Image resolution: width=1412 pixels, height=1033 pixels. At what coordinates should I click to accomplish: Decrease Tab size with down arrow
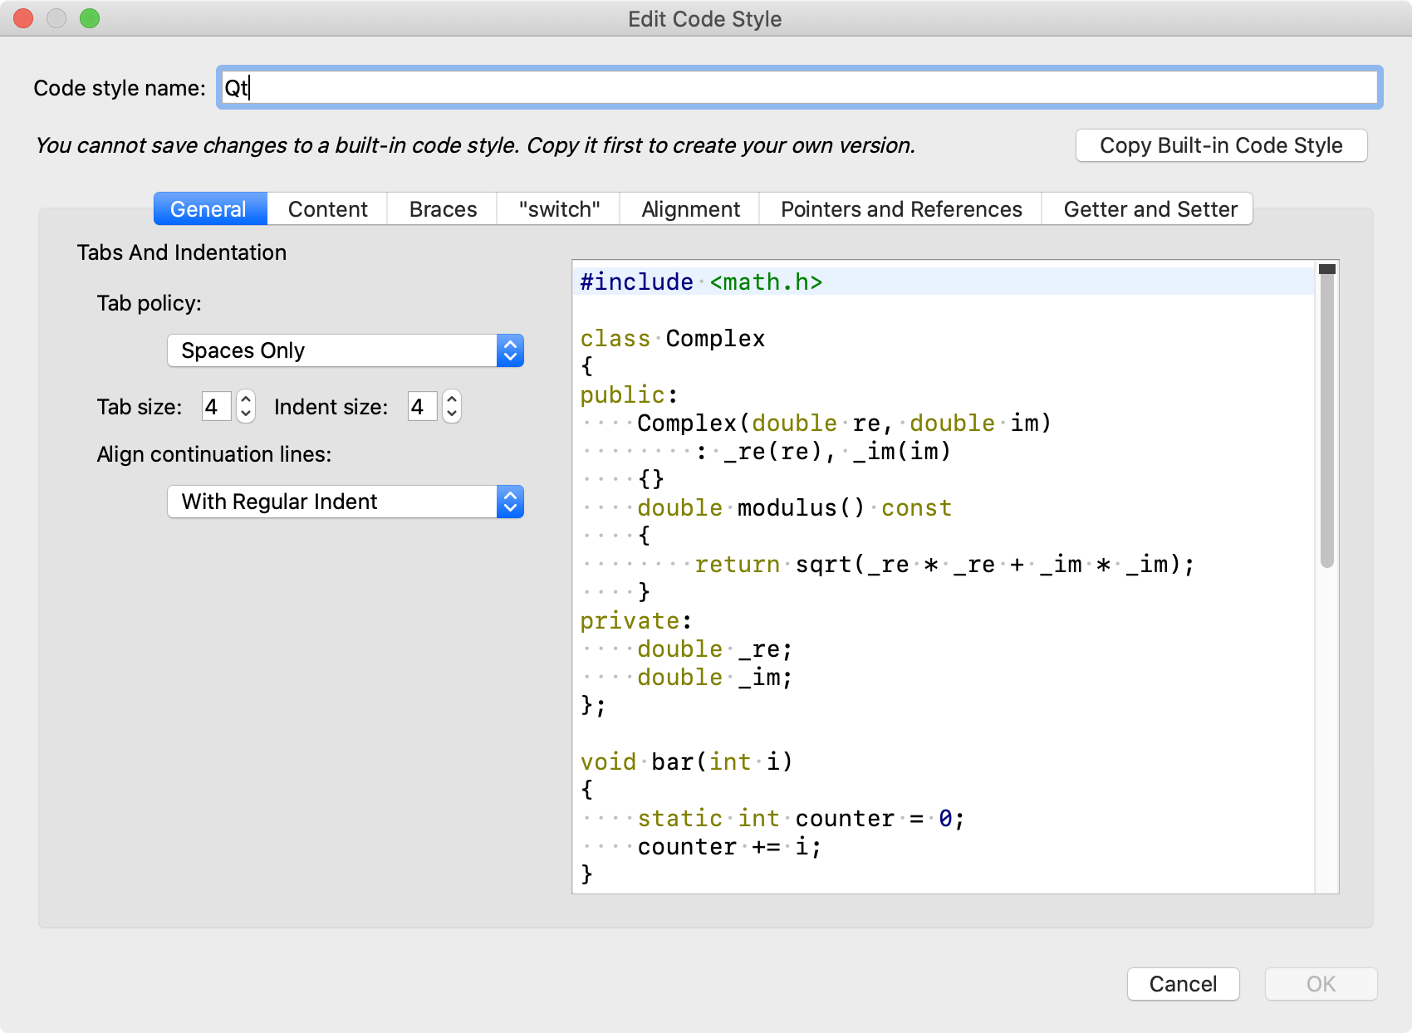point(246,414)
